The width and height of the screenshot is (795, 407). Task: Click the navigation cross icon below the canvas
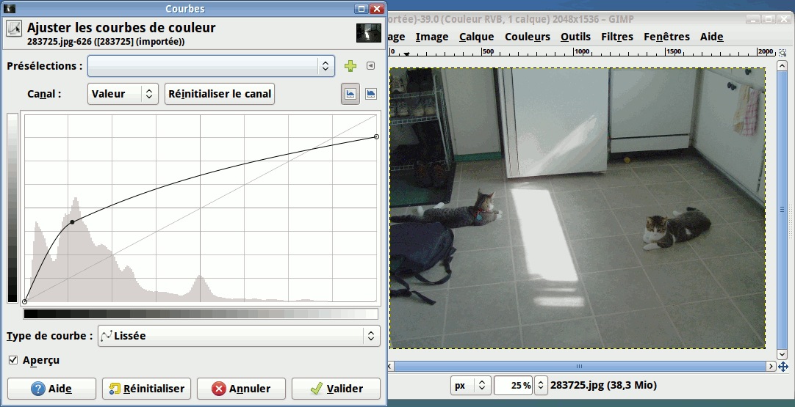pyautogui.click(x=783, y=366)
